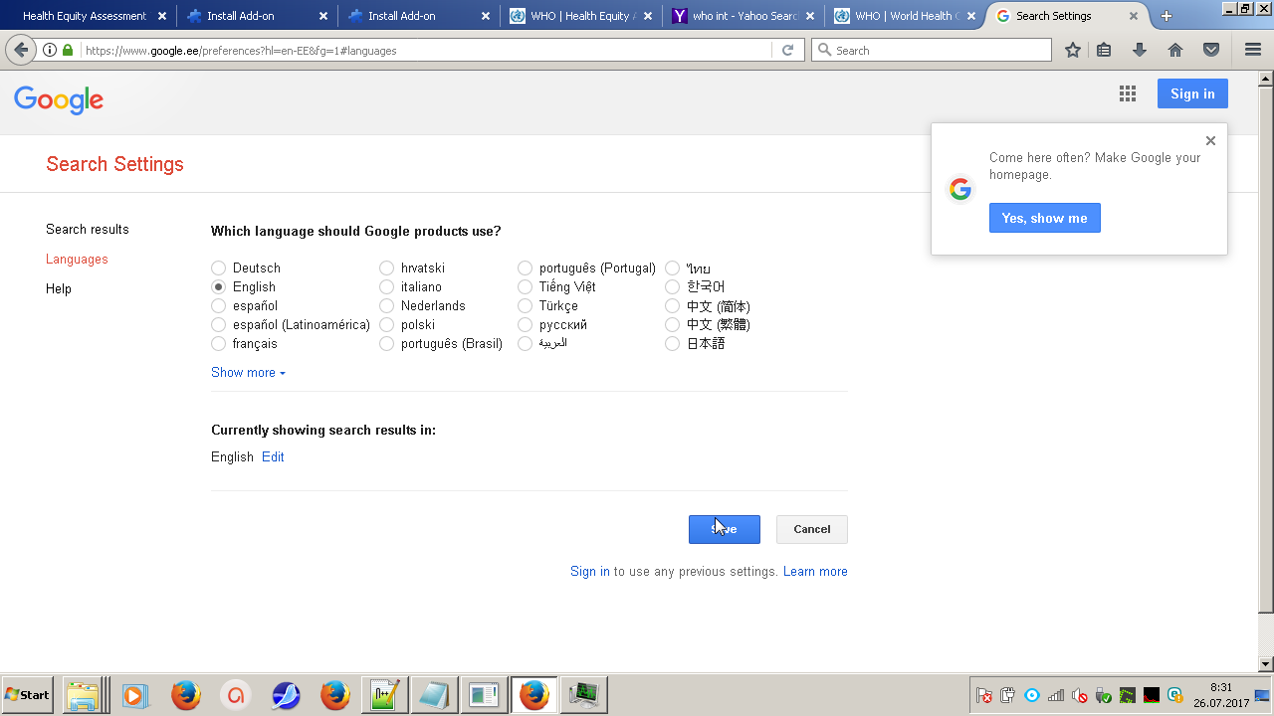Dismiss the homepage promo with the X
1274x716 pixels.
[1210, 141]
